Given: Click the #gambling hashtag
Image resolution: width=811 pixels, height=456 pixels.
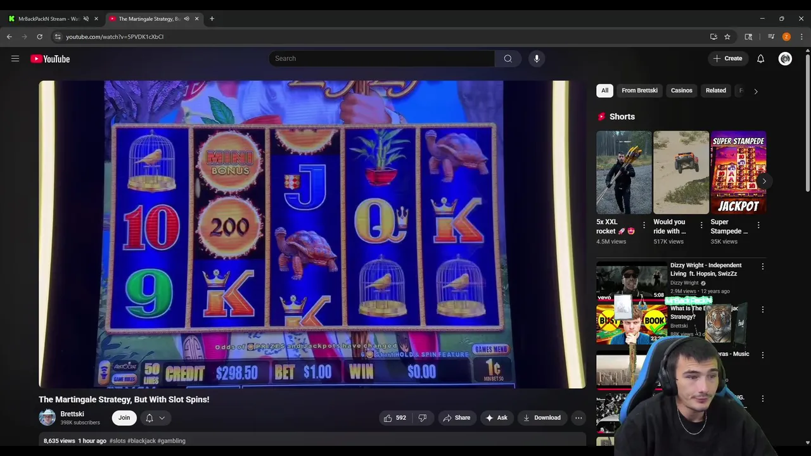Looking at the screenshot, I should tap(171, 441).
